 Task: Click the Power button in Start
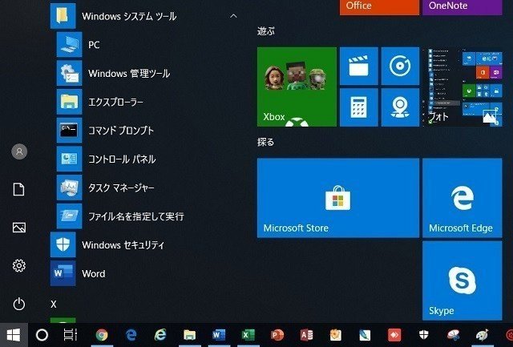[x=19, y=304]
